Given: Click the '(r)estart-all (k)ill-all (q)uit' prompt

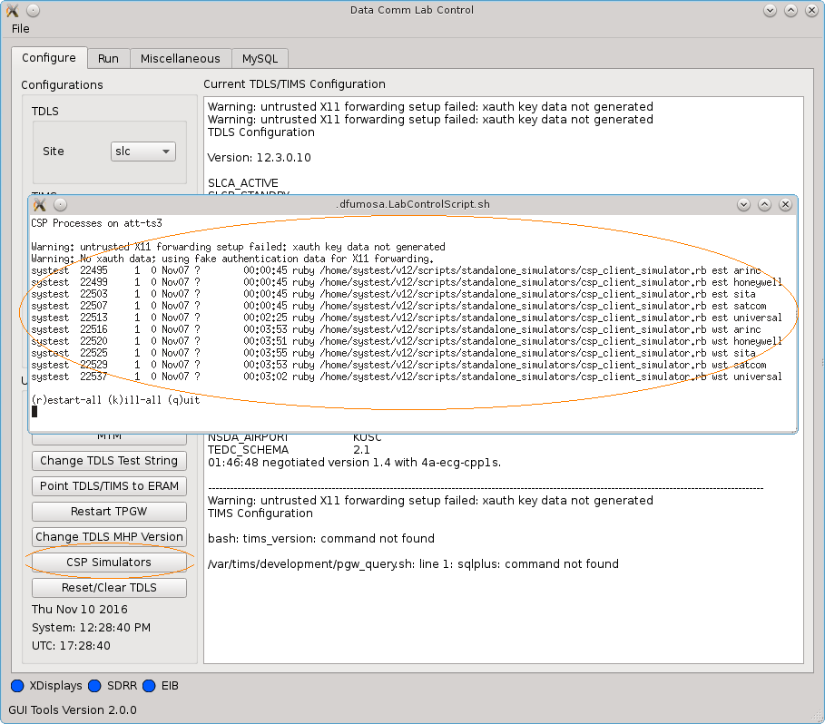Looking at the screenshot, I should coord(116,400).
